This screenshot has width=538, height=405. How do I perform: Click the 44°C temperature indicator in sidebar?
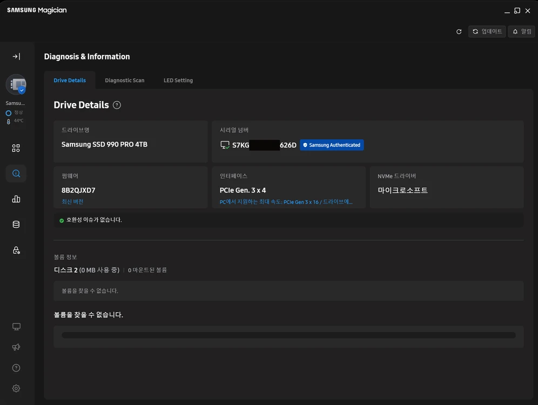[15, 121]
